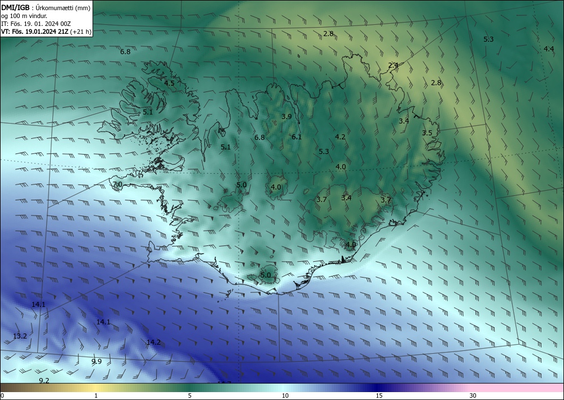
Task: Click the 7.0 value at Snæfellsnes tip
Action: click(118, 184)
